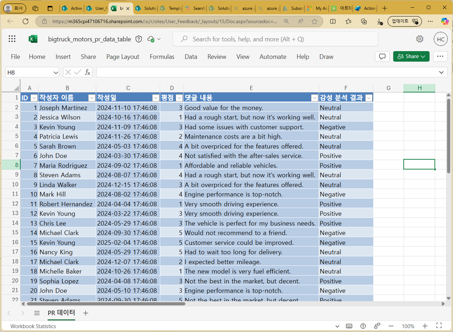This screenshot has width=453, height=332.
Task: Open the Copilot icon in browser toolbar
Action: [x=445, y=21]
